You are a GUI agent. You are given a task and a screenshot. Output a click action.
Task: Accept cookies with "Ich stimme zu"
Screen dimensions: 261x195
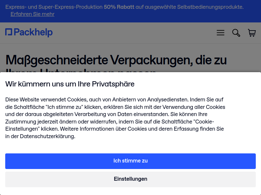click(x=130, y=161)
